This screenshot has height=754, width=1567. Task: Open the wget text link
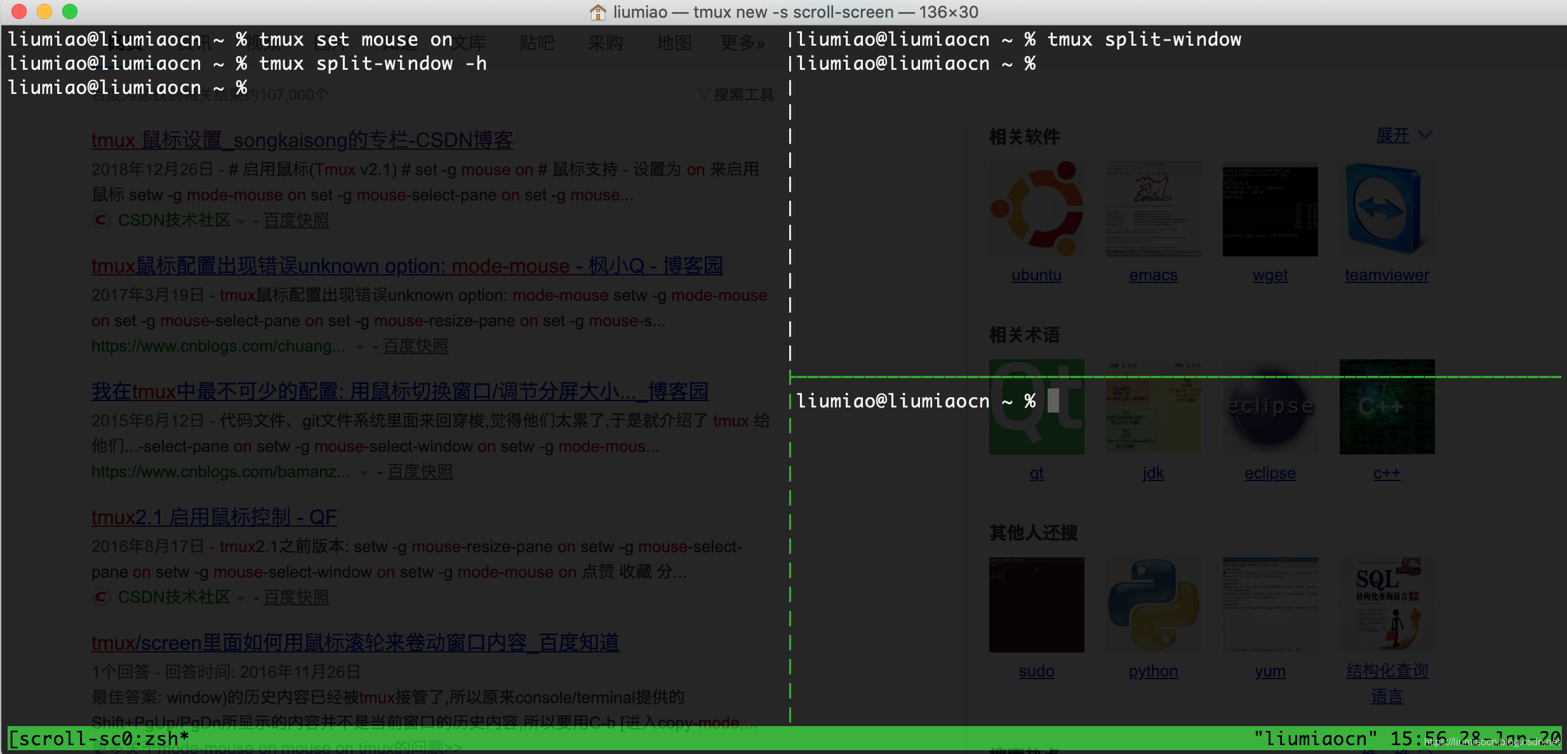coord(1270,275)
